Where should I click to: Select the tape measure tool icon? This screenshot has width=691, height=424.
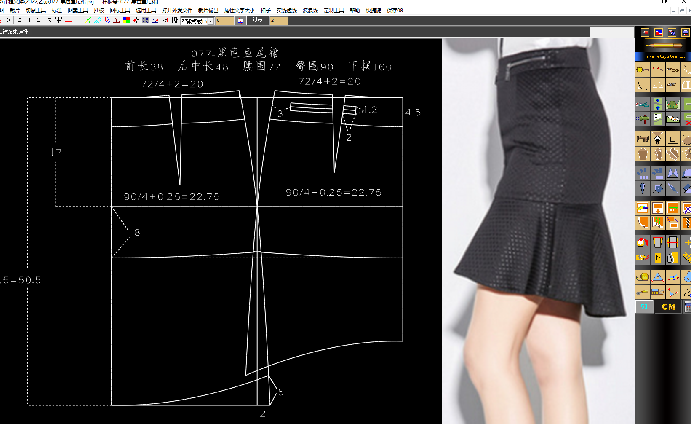643,276
